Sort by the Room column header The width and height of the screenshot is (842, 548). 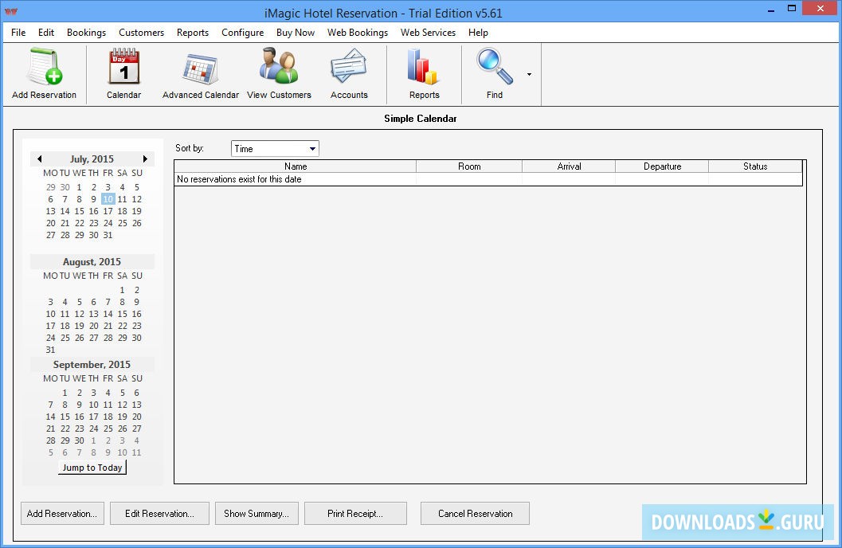tap(469, 166)
